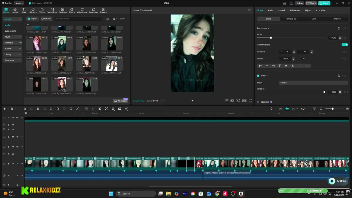The image size is (352, 198).
Task: Switch to the Animation tab
Action: (x=295, y=10)
